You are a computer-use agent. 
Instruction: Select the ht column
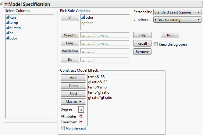[x=11, y=33]
